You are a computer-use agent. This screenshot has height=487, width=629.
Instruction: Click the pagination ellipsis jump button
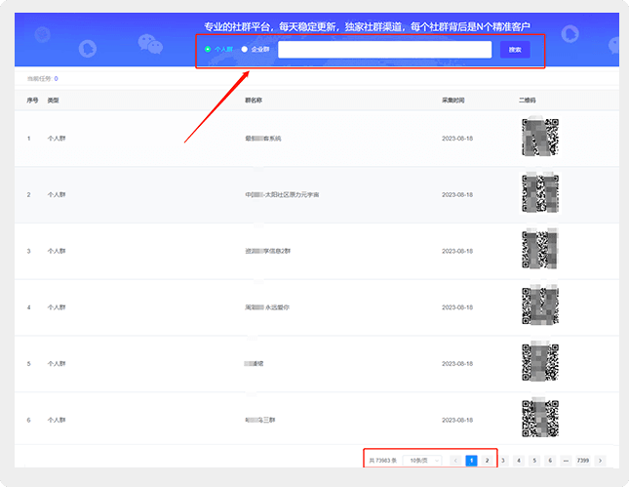click(566, 460)
